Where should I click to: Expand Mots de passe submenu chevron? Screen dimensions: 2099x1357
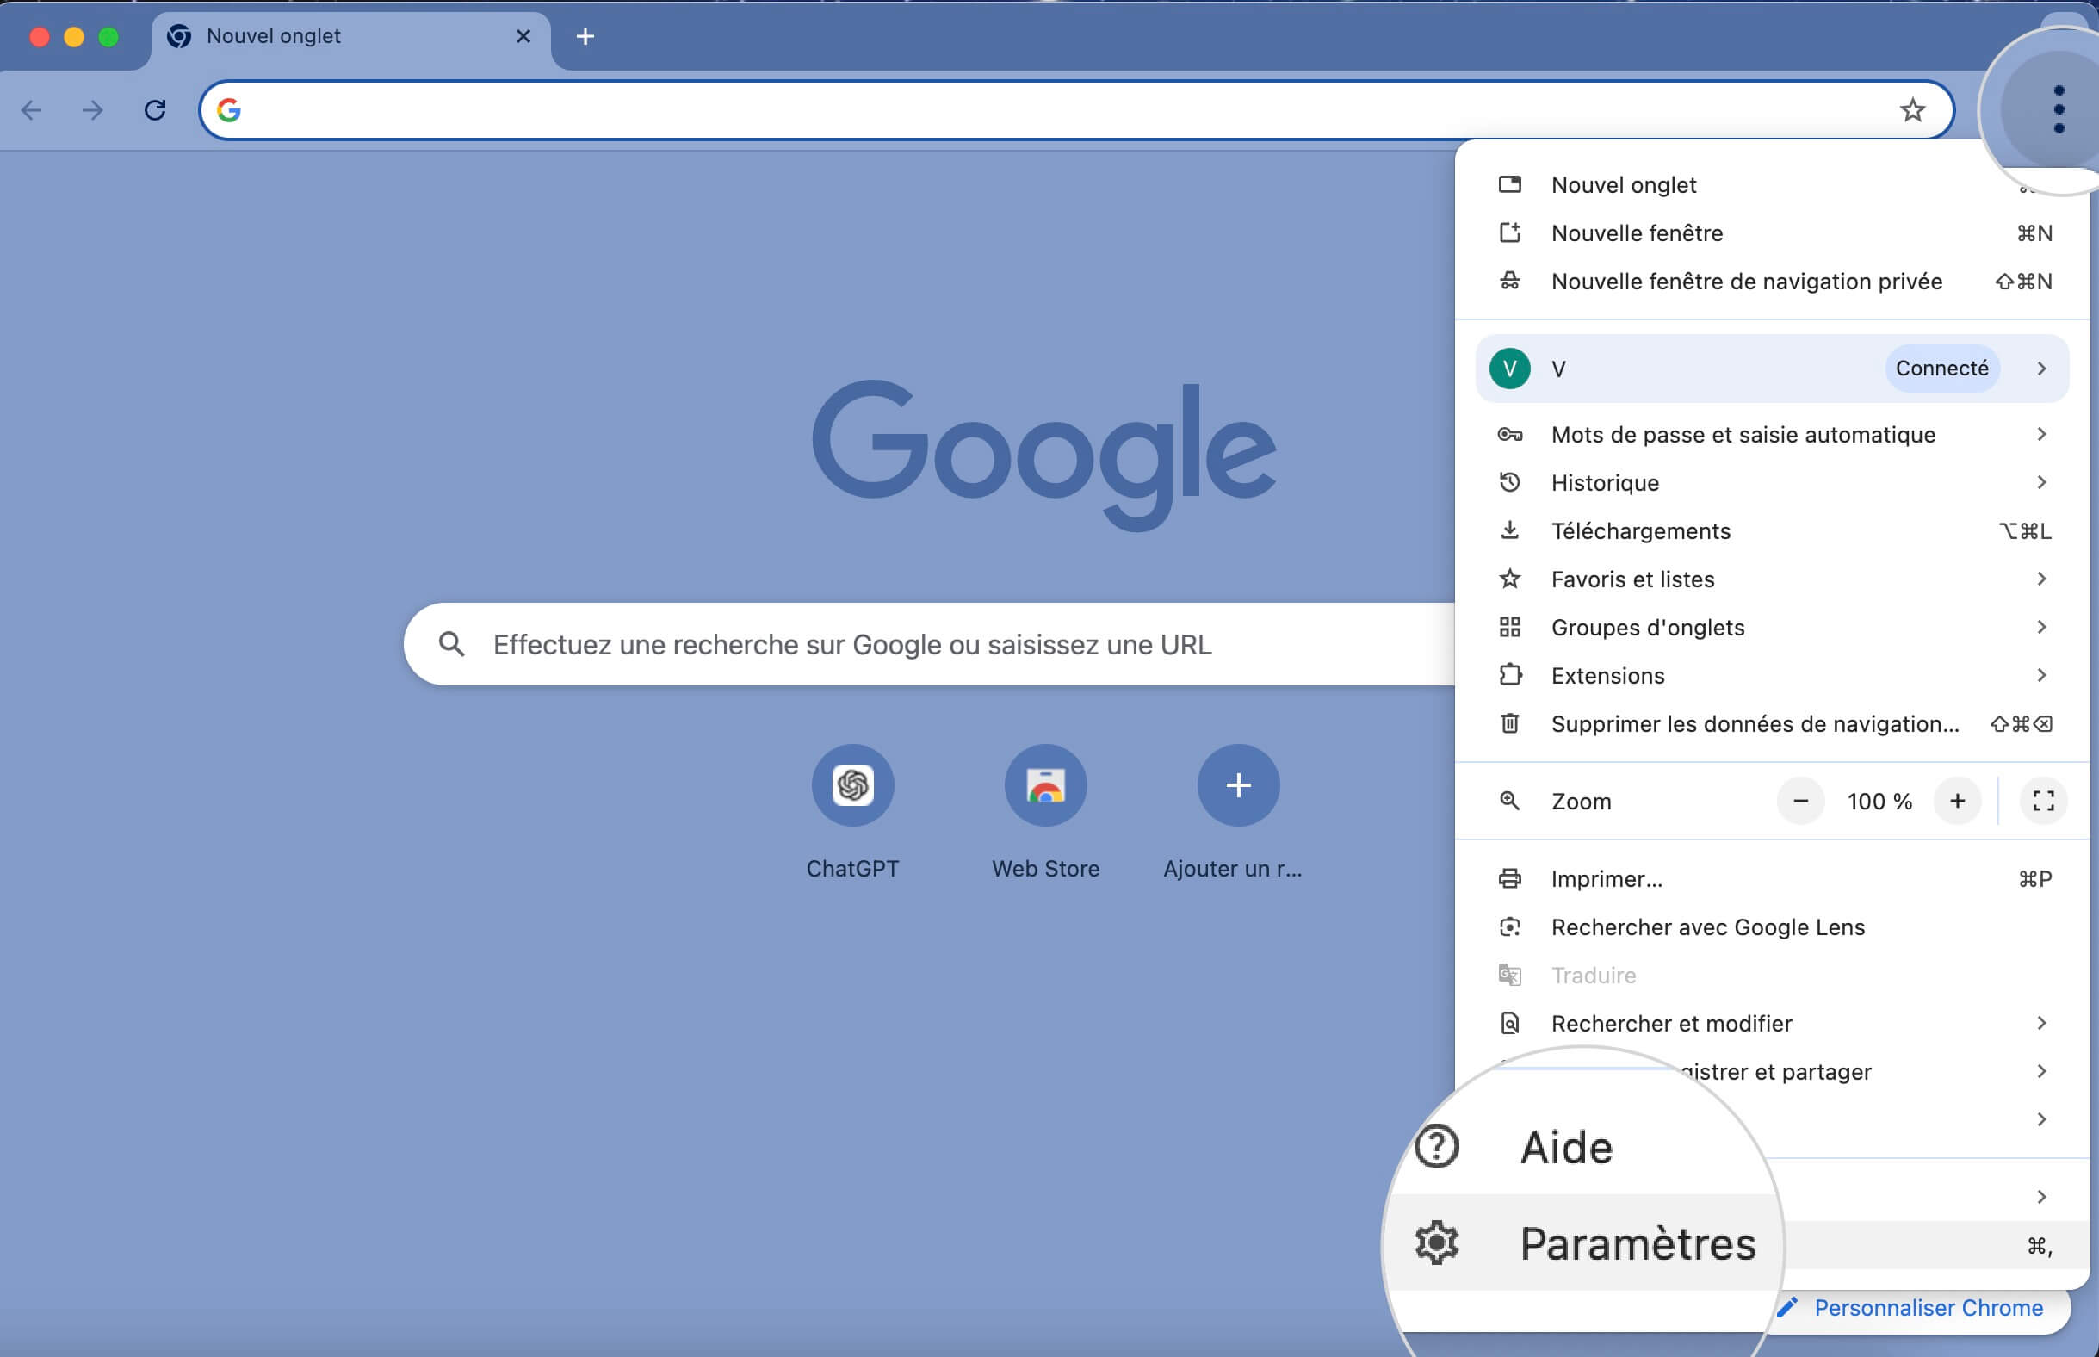[x=2041, y=435]
